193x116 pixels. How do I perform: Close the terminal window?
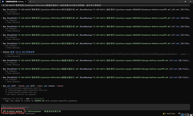(190, 2)
